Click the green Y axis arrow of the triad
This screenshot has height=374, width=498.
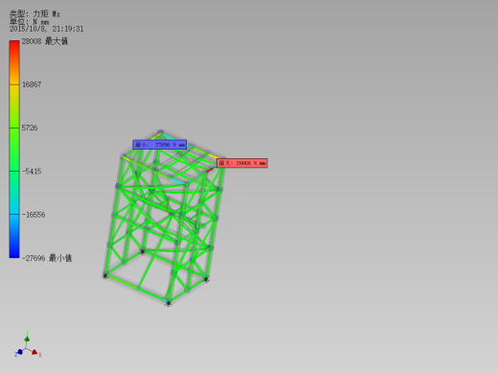click(x=27, y=339)
